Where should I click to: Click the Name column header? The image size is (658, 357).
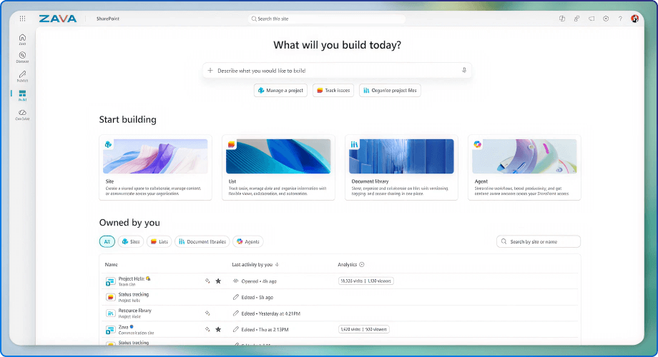point(111,264)
